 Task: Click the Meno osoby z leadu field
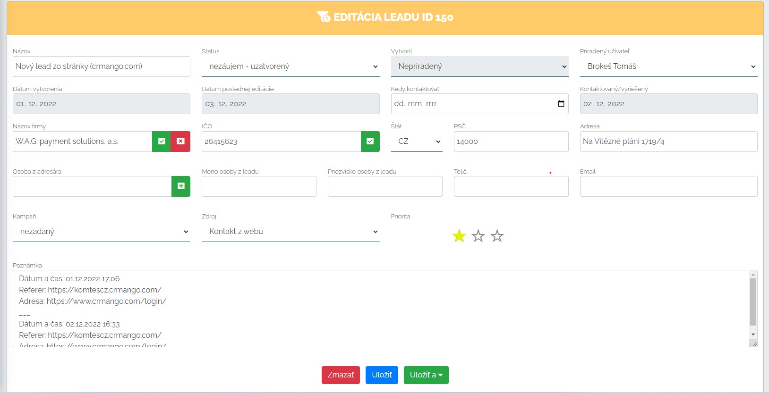pyautogui.click(x=259, y=186)
